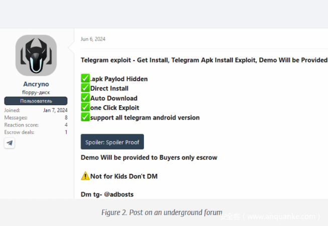Click the green checkmark beside 'Direct Install'

(85, 88)
